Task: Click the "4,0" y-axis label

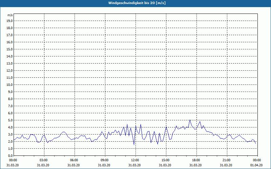Action: coord(11,127)
